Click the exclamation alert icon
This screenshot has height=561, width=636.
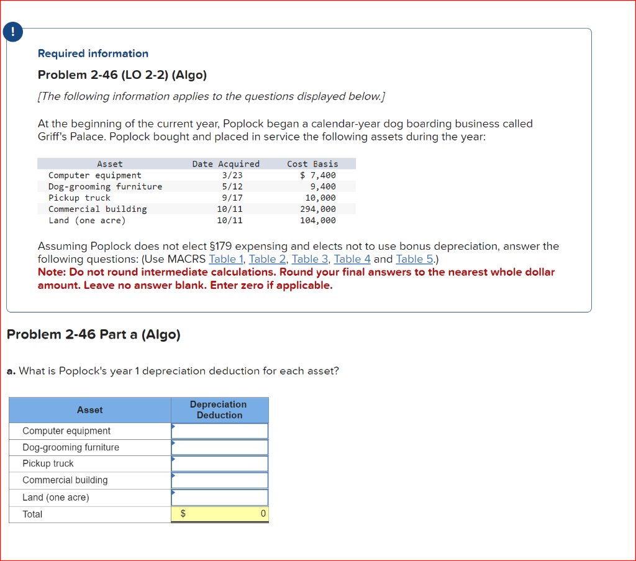[12, 32]
